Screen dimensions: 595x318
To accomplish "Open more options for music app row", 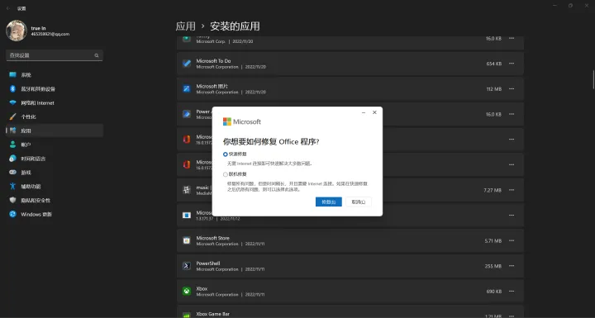I will 512,190.
